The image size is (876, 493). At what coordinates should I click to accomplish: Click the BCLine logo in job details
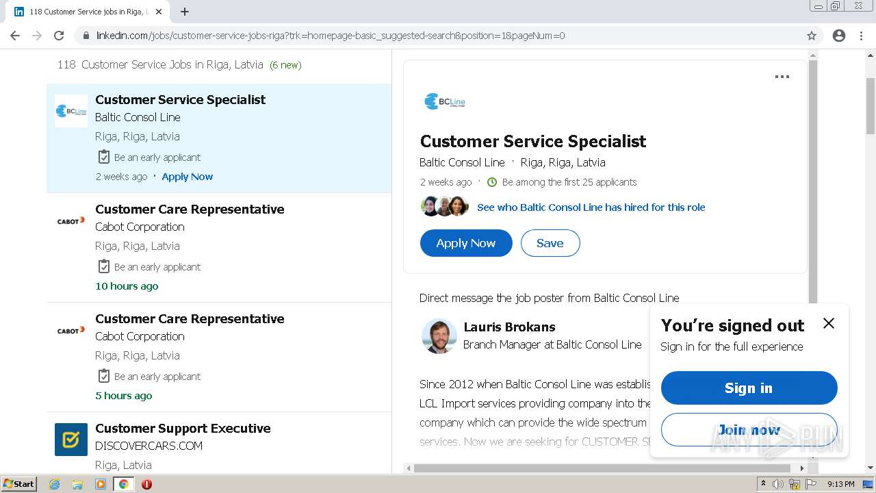(x=445, y=101)
